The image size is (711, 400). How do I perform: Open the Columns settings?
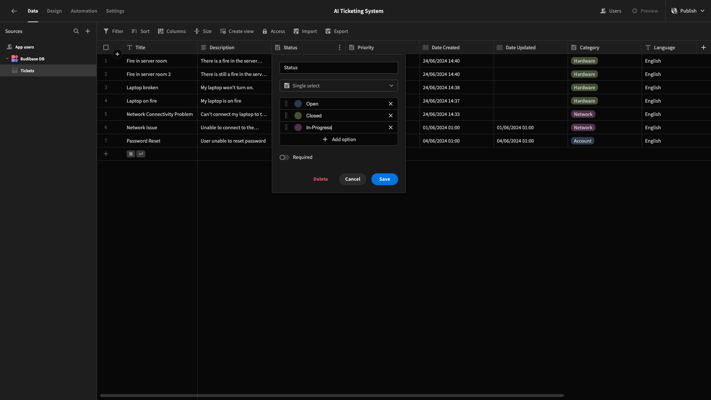point(172,31)
